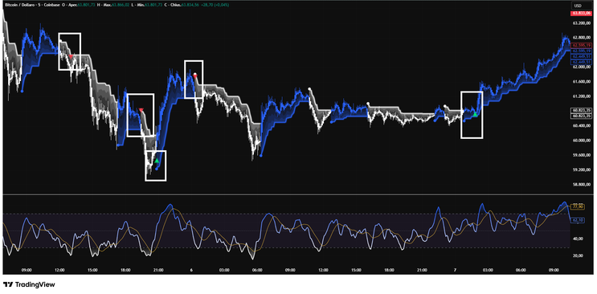The image size is (597, 294).
Task: Select the Max. high value 63.866,02
Action: pos(121,5)
